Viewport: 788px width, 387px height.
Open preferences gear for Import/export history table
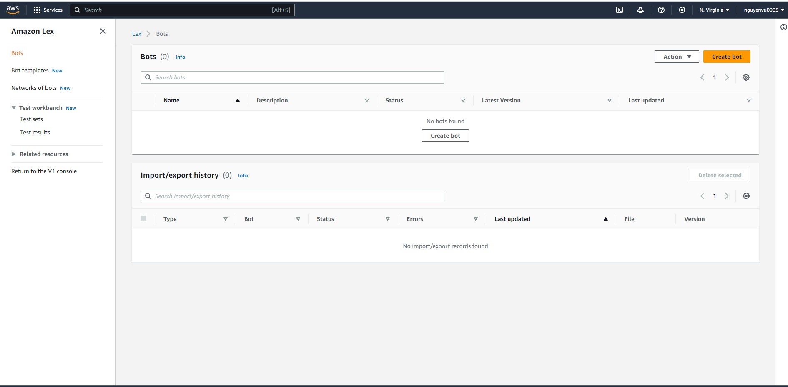pos(746,196)
